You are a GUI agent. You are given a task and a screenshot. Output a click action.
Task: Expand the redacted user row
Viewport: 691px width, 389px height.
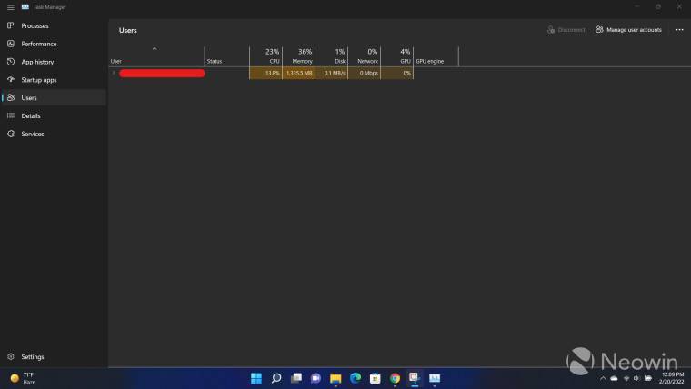pyautogui.click(x=114, y=73)
